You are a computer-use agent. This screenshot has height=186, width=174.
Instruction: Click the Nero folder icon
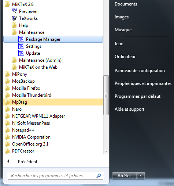point(7,109)
